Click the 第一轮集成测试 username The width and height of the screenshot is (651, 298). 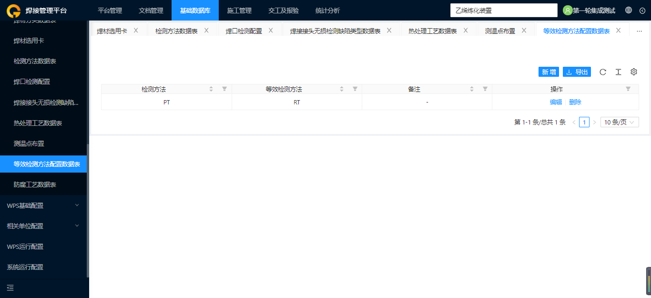pos(594,10)
